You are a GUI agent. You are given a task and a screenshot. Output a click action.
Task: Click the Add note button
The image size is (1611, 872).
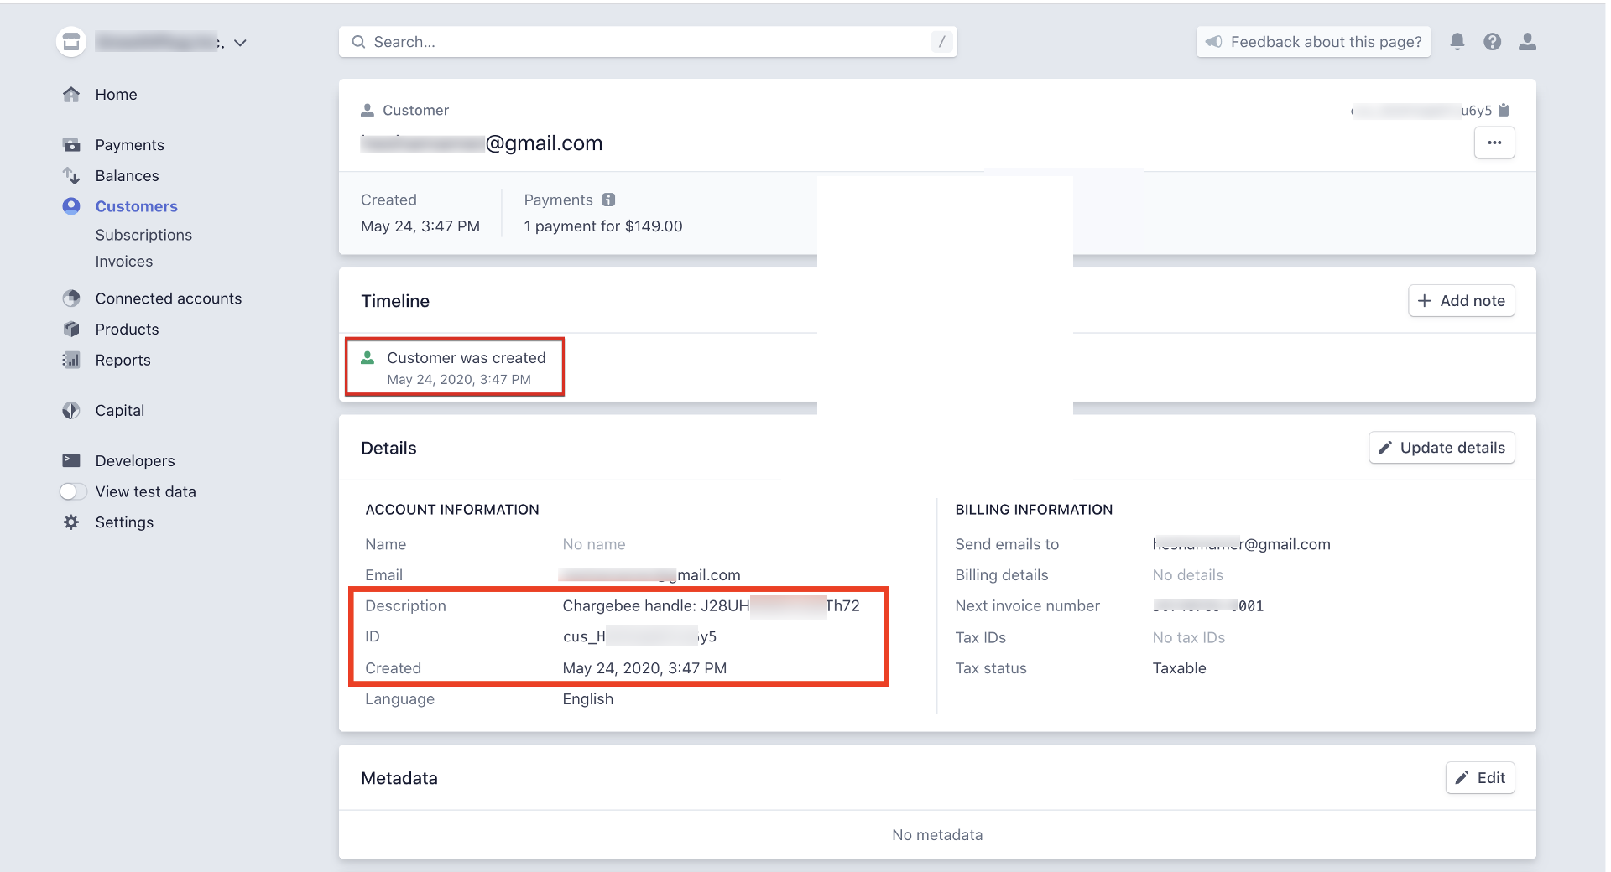(x=1461, y=301)
